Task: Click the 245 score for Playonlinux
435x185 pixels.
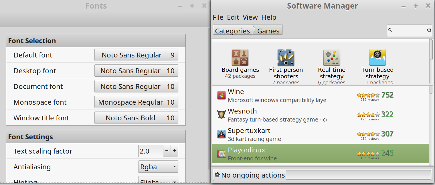Action: coord(387,153)
